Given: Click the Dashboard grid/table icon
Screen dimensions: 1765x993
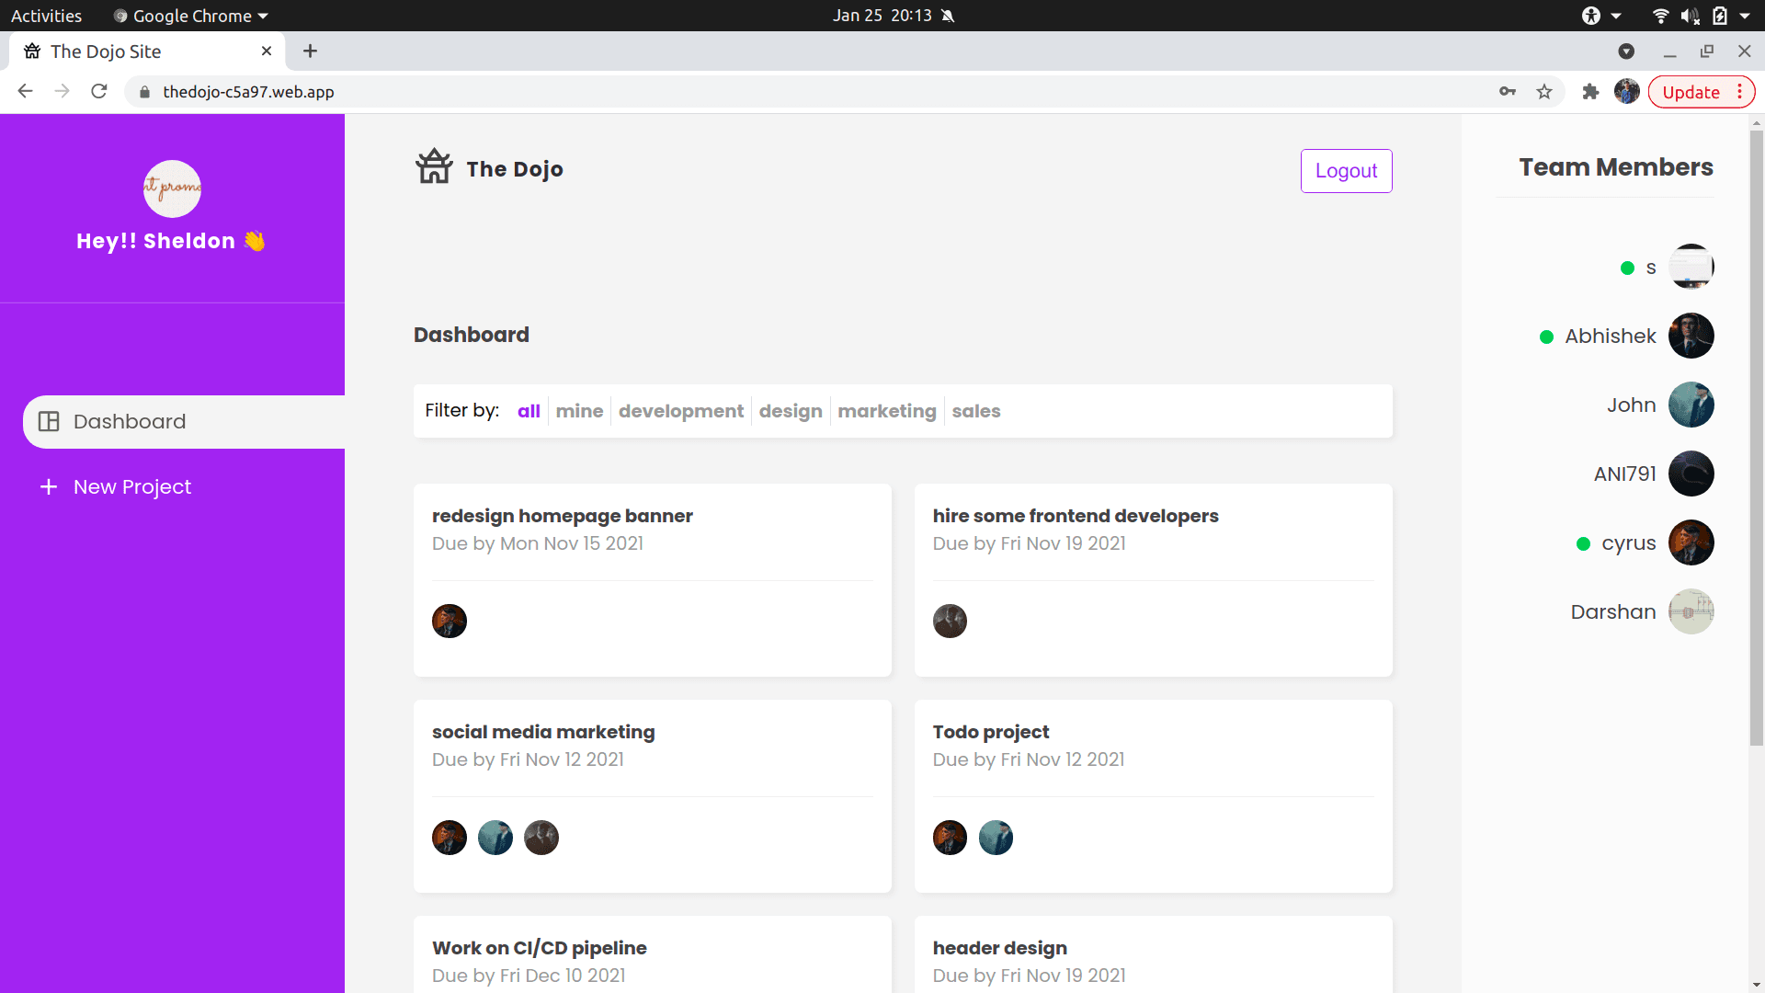Looking at the screenshot, I should pos(50,421).
